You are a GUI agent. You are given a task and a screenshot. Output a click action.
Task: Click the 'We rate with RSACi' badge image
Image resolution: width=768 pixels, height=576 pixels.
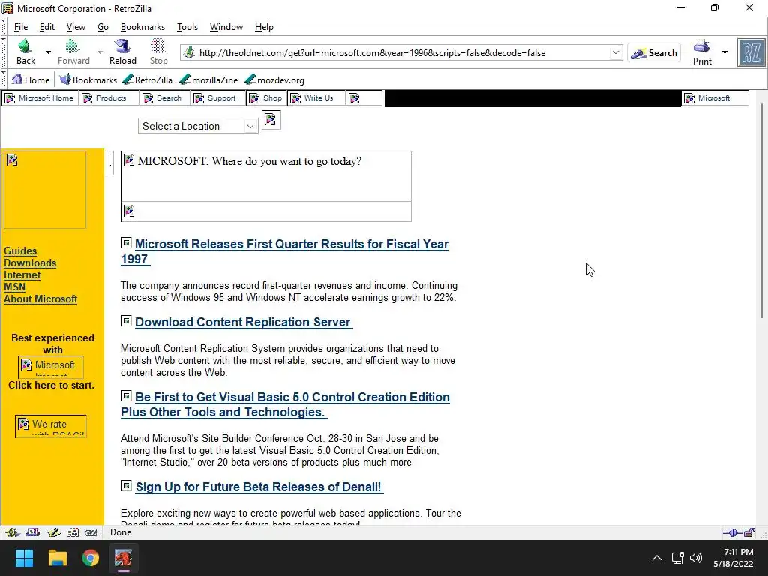[x=51, y=426]
